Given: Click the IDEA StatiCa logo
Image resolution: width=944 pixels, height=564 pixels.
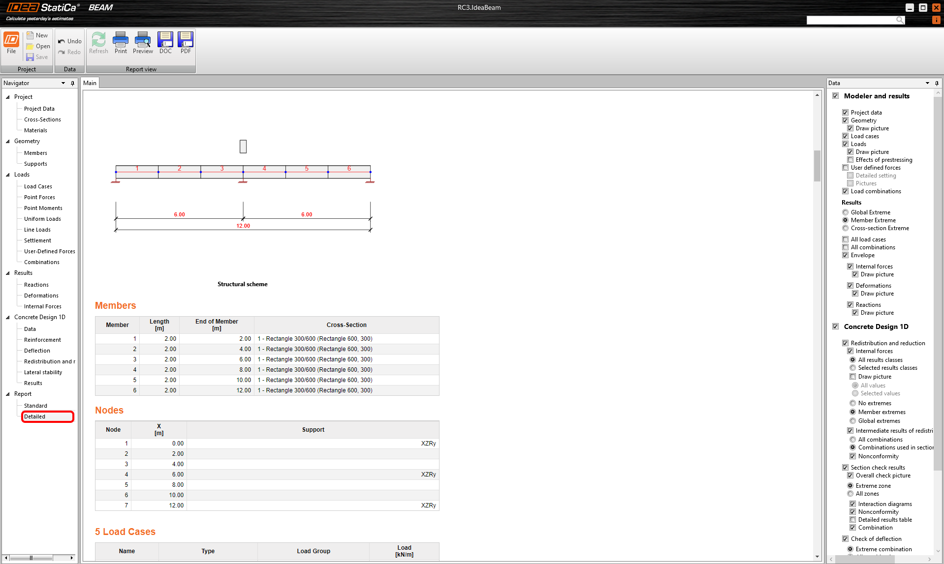Looking at the screenshot, I should 43,7.
